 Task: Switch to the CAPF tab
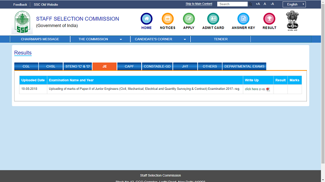coord(129,66)
